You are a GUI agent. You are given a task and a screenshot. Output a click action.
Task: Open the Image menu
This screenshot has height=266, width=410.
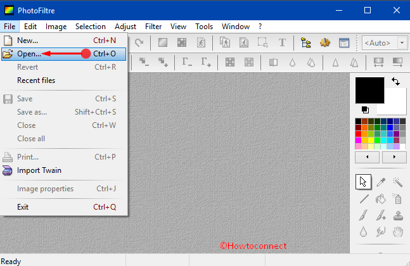[x=56, y=27]
